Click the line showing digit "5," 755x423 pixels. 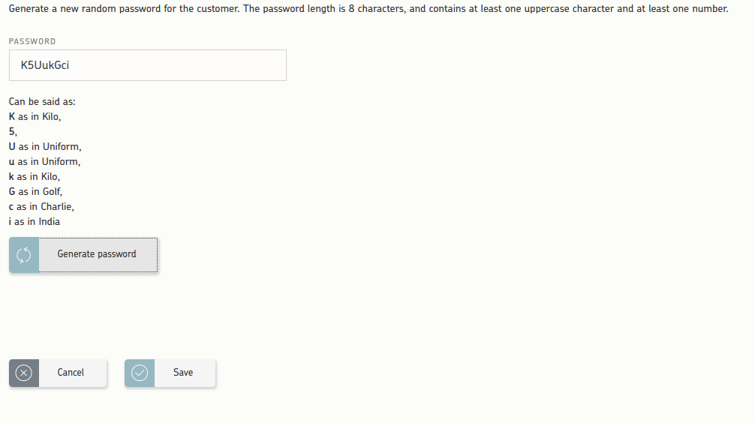click(13, 131)
